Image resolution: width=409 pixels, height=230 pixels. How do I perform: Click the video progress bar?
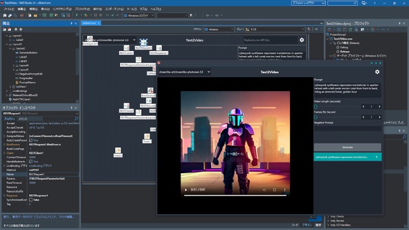235,195
